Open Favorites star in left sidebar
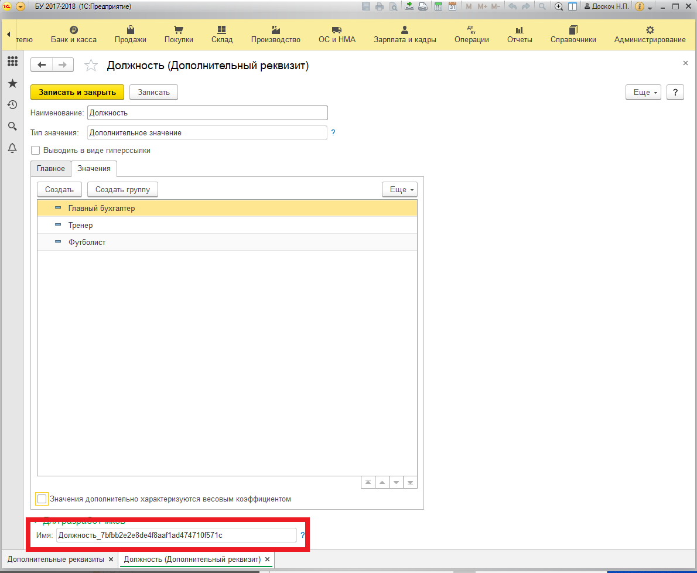Viewport: 697px width, 573px height. click(12, 83)
